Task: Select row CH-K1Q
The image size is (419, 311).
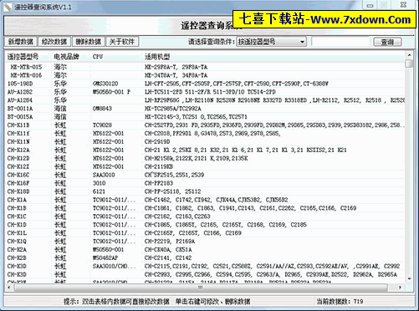Action: [x=205, y=242]
